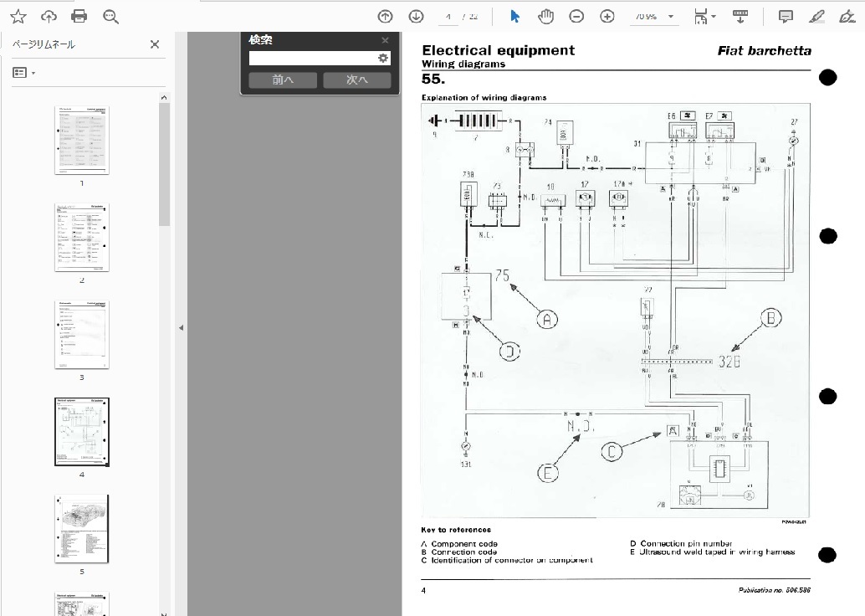Select the arrow selection tool

[514, 17]
